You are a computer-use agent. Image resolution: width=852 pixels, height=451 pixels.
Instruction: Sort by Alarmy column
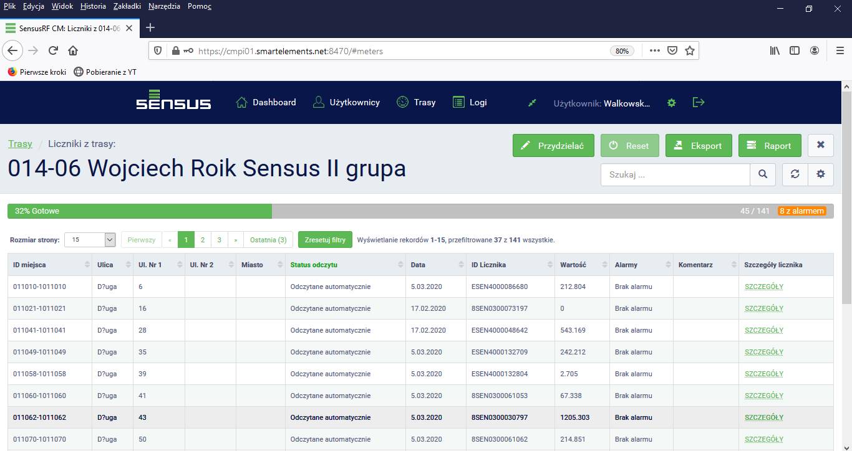coord(641,265)
